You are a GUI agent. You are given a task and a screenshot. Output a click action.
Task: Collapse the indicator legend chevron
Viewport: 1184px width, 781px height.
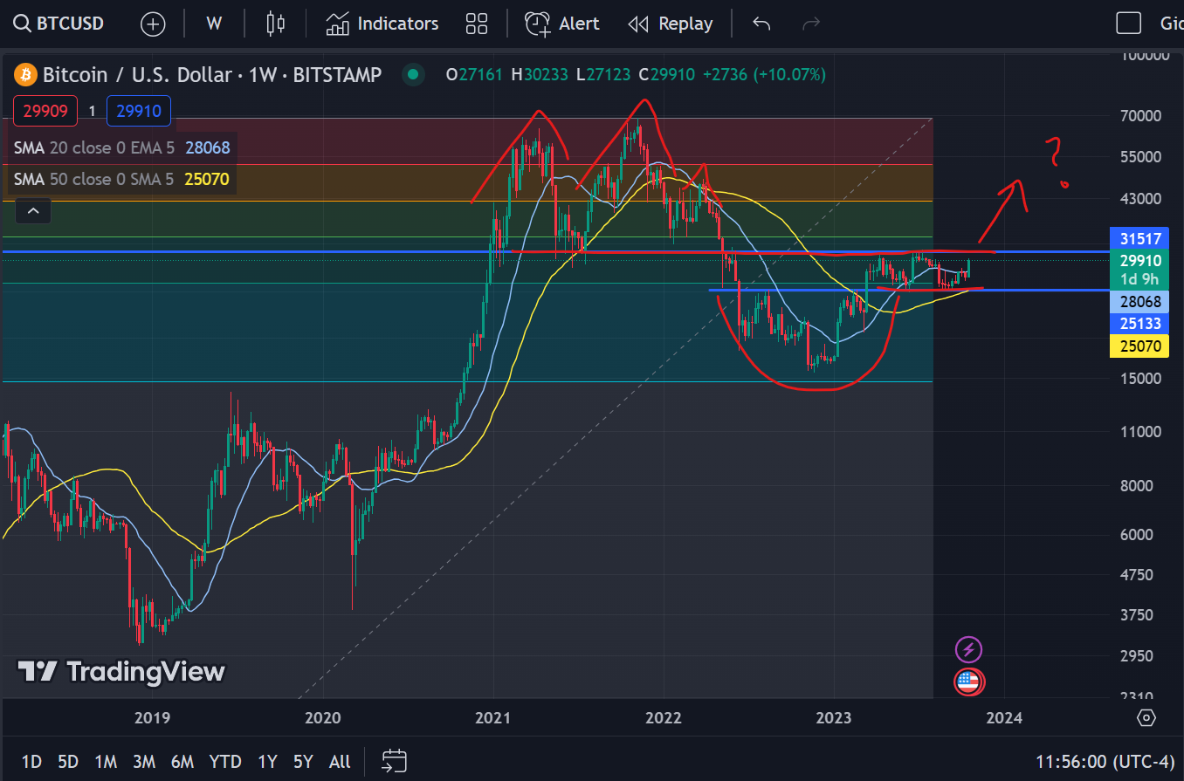32,210
